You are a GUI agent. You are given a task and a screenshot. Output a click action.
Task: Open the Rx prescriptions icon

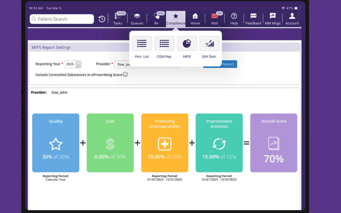[x=156, y=19]
